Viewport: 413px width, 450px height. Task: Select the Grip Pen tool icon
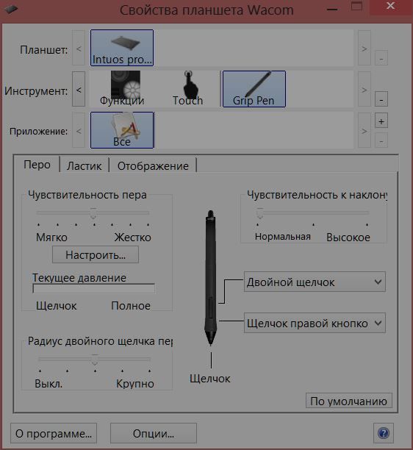[x=254, y=89]
